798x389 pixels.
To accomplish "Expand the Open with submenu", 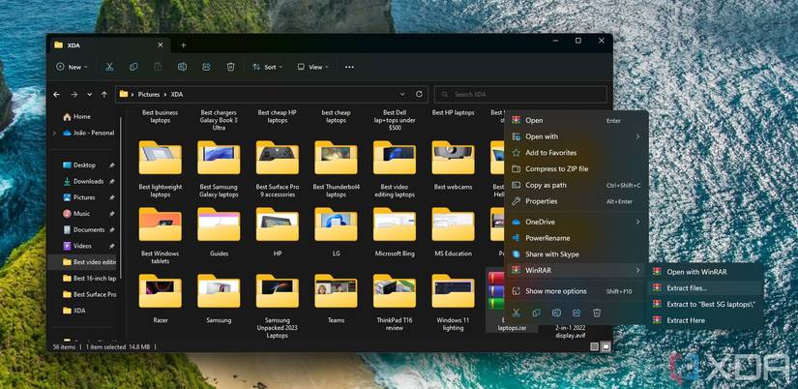I will coord(637,136).
